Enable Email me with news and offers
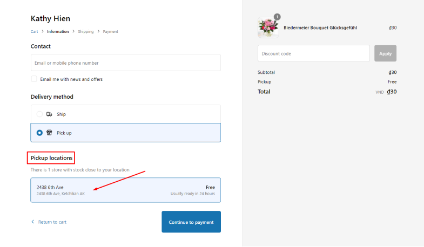Image resolution: width=424 pixels, height=247 pixels. pyautogui.click(x=34, y=79)
